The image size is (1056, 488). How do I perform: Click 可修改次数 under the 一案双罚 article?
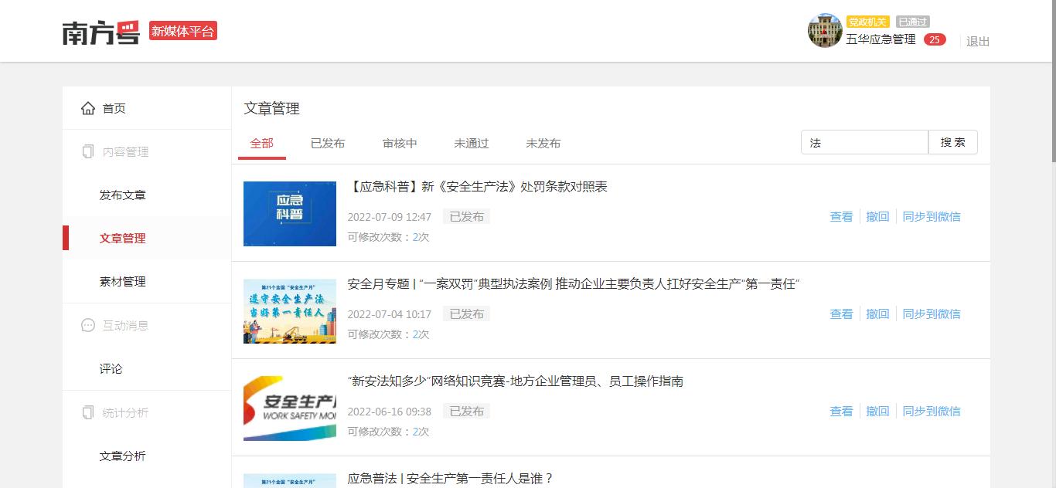pyautogui.click(x=388, y=334)
